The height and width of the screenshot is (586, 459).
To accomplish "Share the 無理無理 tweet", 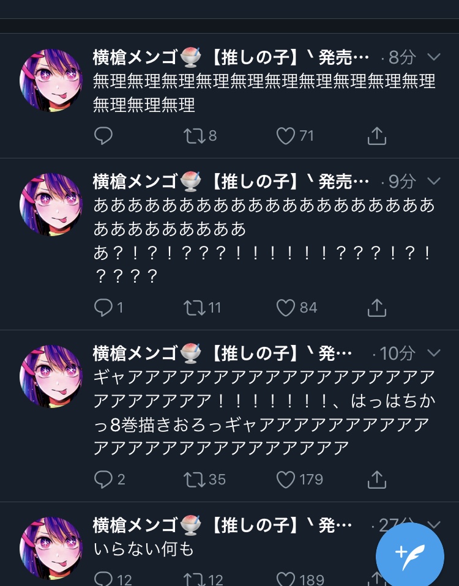I will click(377, 136).
